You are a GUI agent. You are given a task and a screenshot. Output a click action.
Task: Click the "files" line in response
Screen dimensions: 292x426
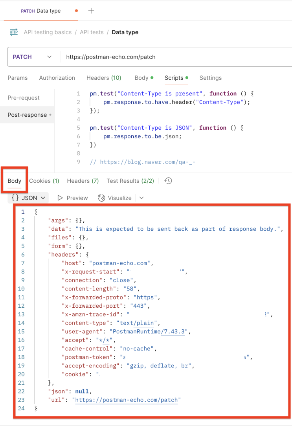[x=68, y=237]
